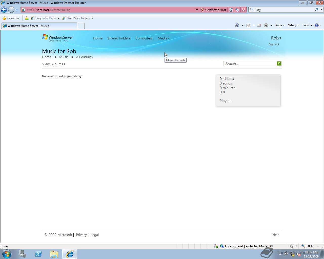Select the Windows Home Server - Music tab
Viewport: 324px width, 259px height.
[x=39, y=26]
